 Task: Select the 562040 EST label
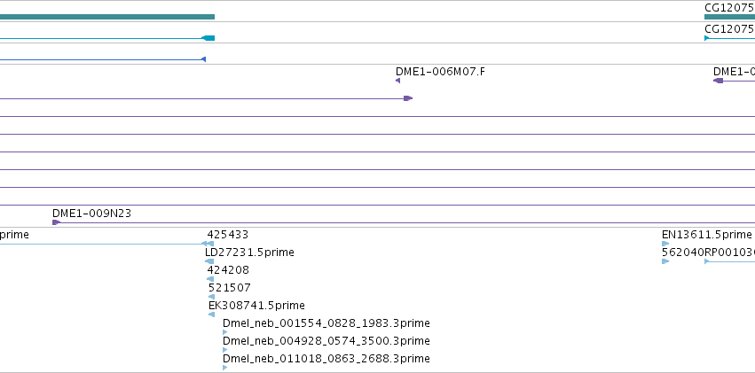point(683,253)
